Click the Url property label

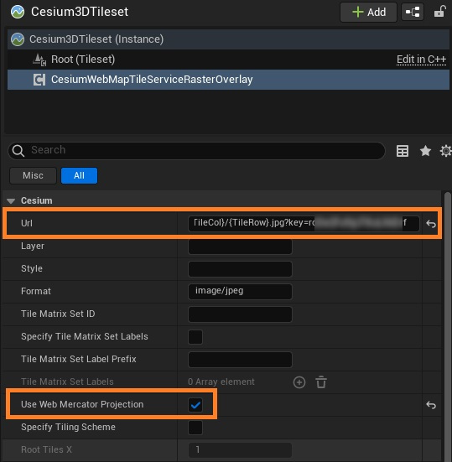[x=27, y=223]
